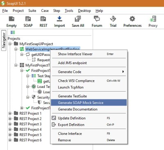
Task: Open the Help menu
Action: pos(99,11)
